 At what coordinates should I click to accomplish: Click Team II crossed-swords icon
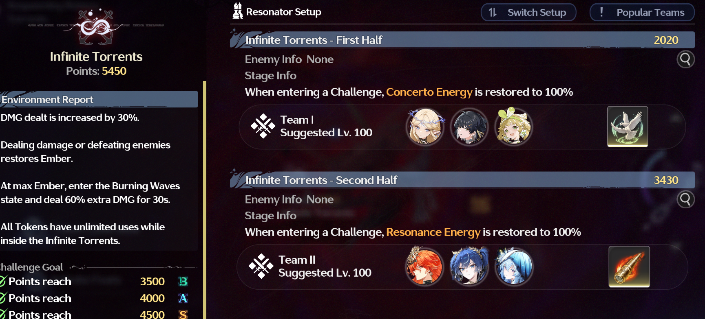click(261, 266)
